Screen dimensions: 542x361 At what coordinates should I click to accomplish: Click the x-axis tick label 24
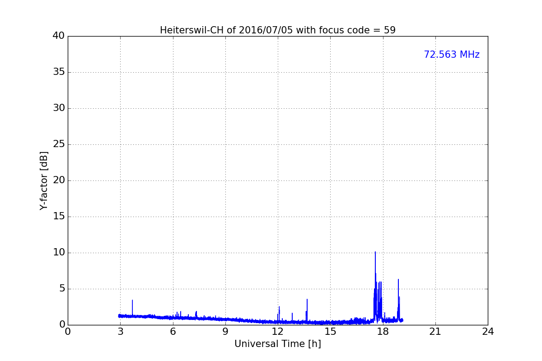(488, 332)
